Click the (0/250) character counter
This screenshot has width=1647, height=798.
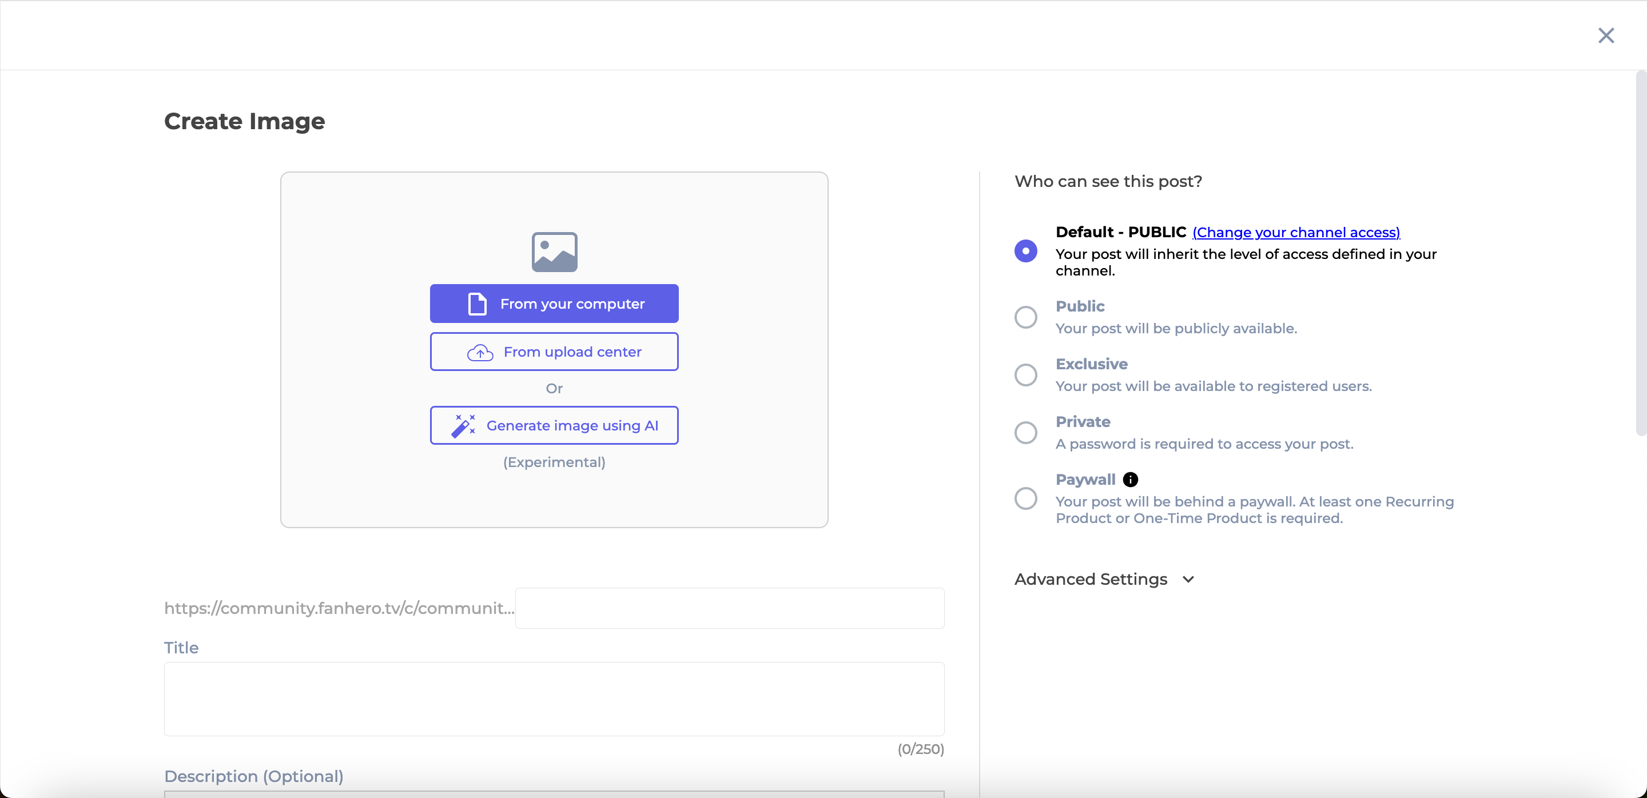click(x=921, y=749)
